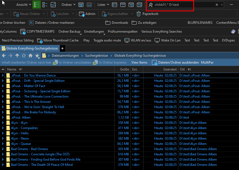Click Move Thumbnail Cache
This screenshot has width=239, height=170.
tap(58, 40)
